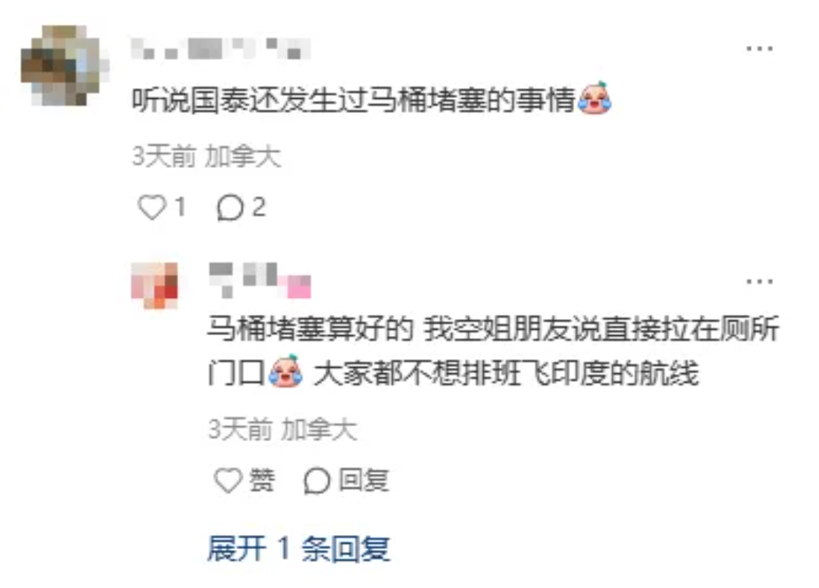Tap the speech bubble icon beside 回复

tap(317, 481)
